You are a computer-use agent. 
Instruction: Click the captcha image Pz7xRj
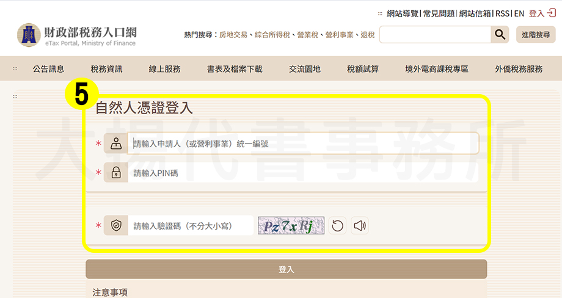291,226
